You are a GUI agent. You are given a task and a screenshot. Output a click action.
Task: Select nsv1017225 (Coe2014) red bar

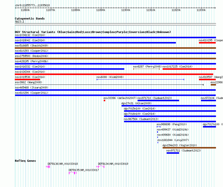click(189, 69)
